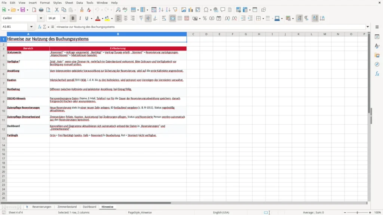Apply the yellow Background Color swatch
Image resolution: width=383 pixels, height=215 pixels.
point(107,18)
